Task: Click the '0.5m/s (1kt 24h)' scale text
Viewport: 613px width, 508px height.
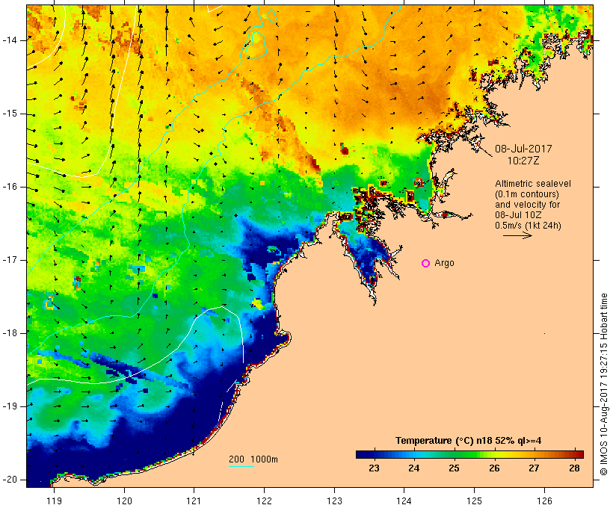Action: point(528,226)
